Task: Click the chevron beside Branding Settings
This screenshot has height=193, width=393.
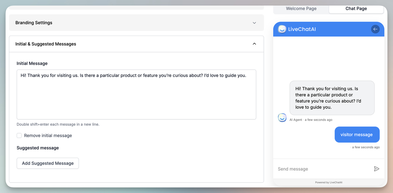Action: pyautogui.click(x=254, y=22)
